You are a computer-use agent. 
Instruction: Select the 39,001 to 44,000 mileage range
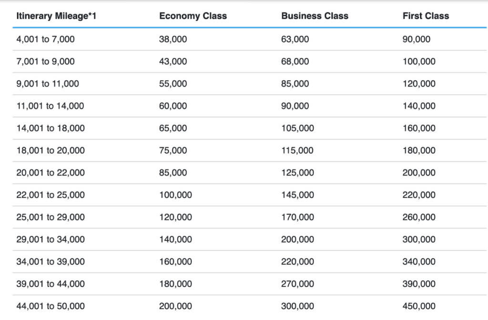(x=51, y=284)
